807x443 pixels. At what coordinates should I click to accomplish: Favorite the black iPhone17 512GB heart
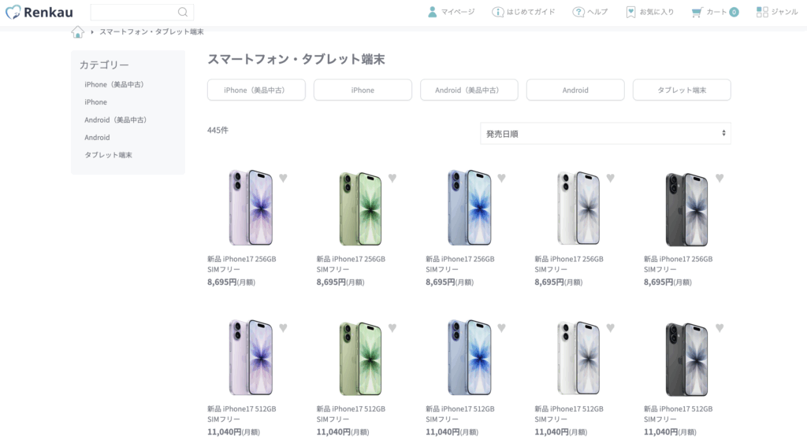720,327
